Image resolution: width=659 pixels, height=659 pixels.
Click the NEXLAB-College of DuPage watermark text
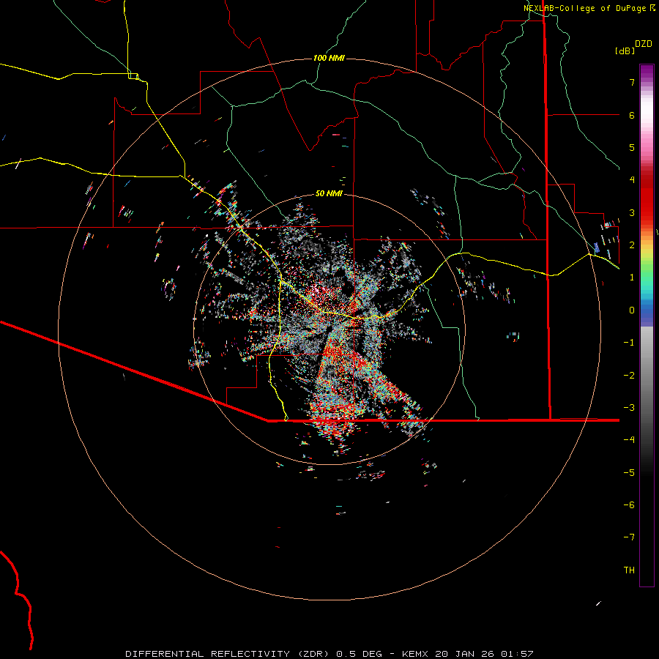(x=589, y=8)
